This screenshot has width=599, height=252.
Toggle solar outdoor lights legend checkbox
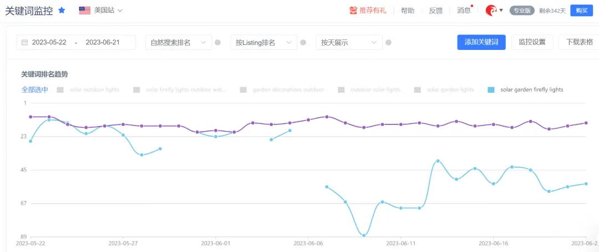pos(60,90)
